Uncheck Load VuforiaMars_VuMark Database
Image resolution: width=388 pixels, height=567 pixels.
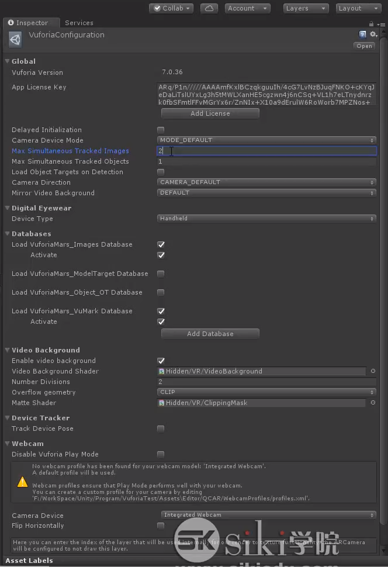(x=161, y=312)
